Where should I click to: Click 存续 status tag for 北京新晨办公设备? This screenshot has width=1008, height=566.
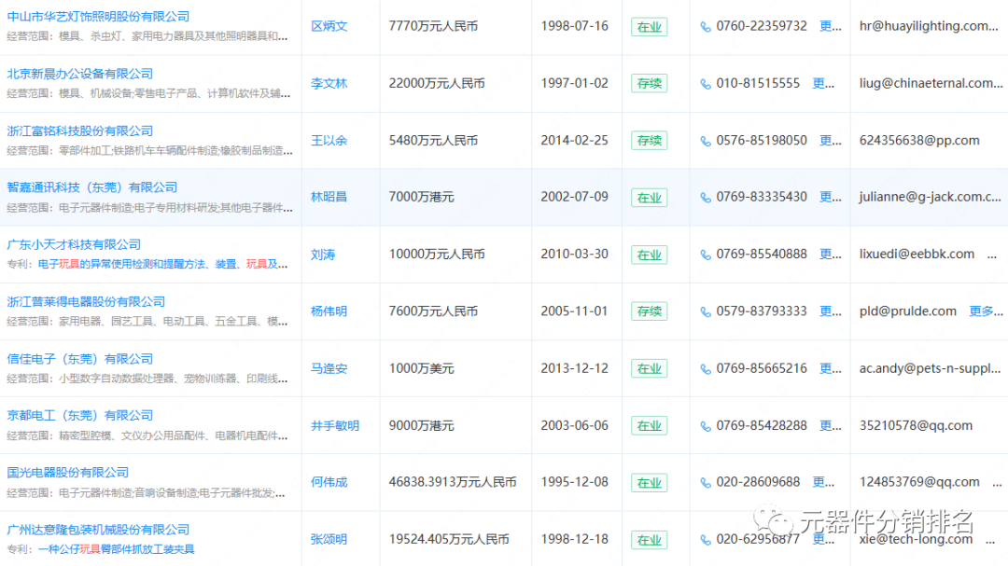(650, 84)
